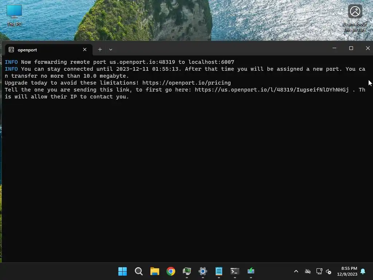Image resolution: width=373 pixels, height=280 pixels.
Task: Open network status tray icon
Action: point(319,271)
